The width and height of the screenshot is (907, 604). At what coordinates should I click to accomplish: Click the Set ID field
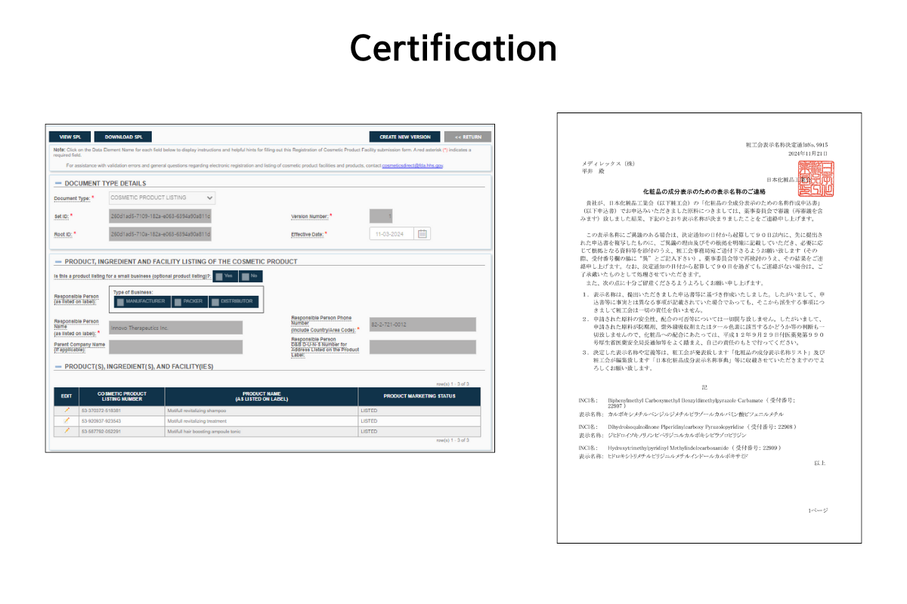pos(160,216)
